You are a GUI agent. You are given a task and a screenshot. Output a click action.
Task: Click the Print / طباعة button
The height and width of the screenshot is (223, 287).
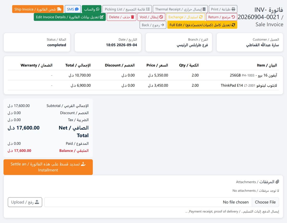[x=223, y=9]
